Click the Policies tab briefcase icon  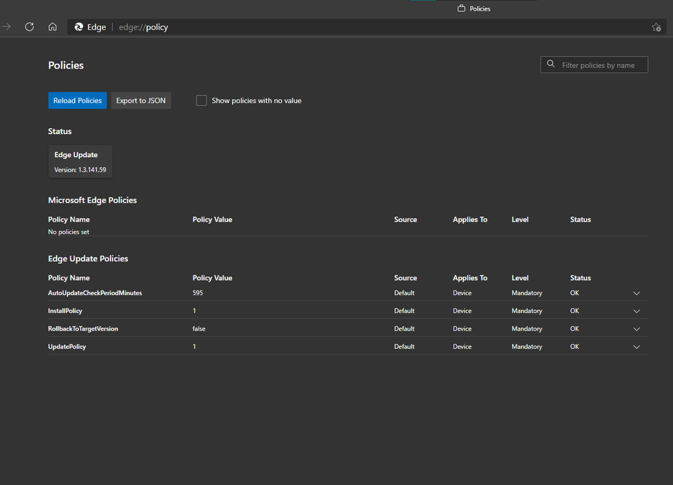[461, 8]
